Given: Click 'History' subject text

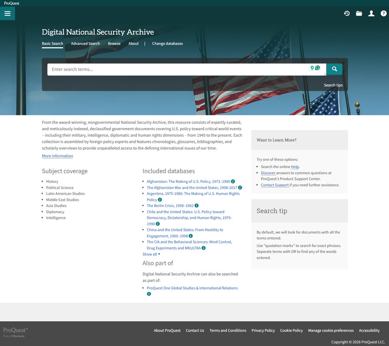Looking at the screenshot, I should [52, 182].
